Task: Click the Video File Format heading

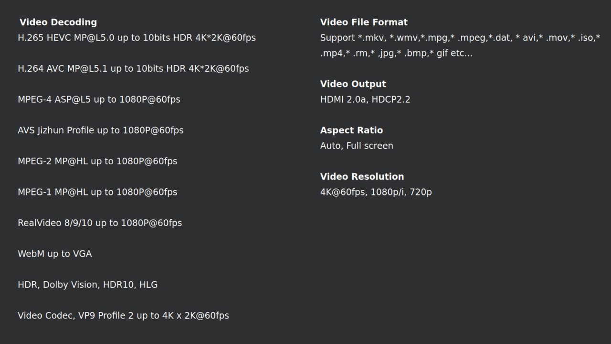Action: (364, 22)
